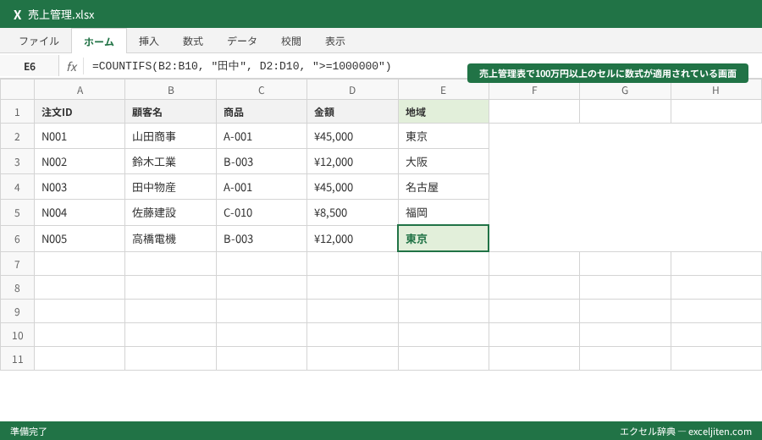Select the 大阪 region cell

pos(443,162)
